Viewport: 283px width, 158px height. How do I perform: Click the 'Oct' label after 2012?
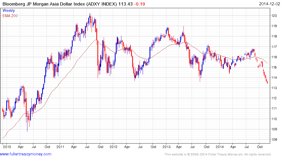153,147
